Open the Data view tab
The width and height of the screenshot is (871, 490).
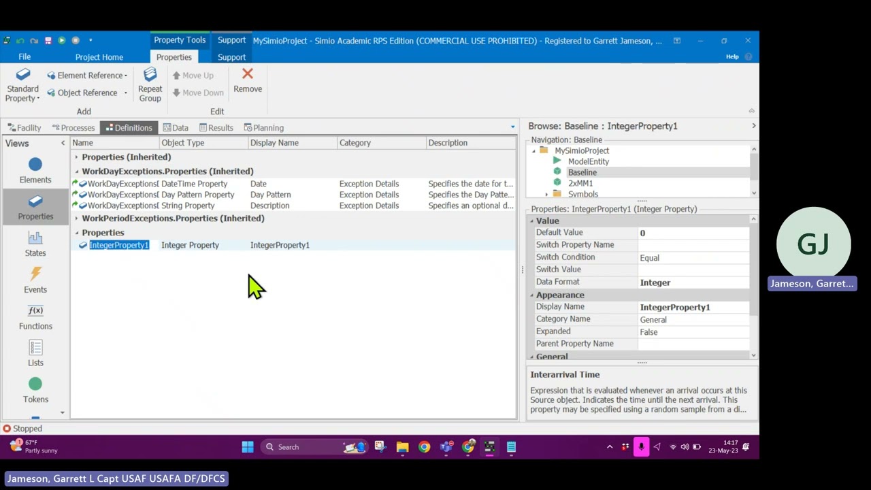[x=176, y=128]
